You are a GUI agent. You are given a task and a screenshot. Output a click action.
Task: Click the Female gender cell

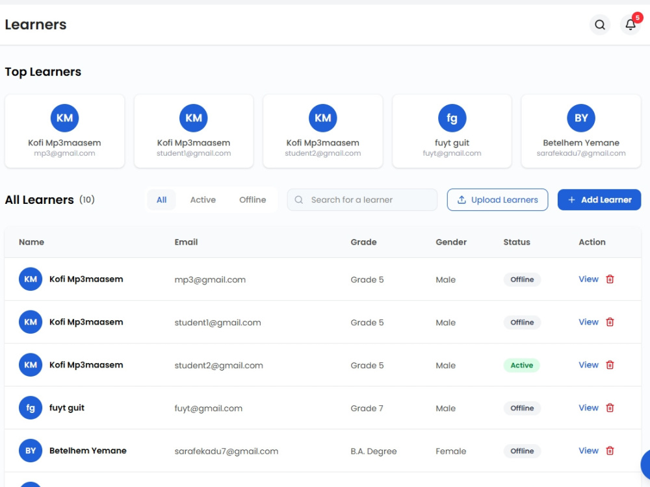point(450,451)
